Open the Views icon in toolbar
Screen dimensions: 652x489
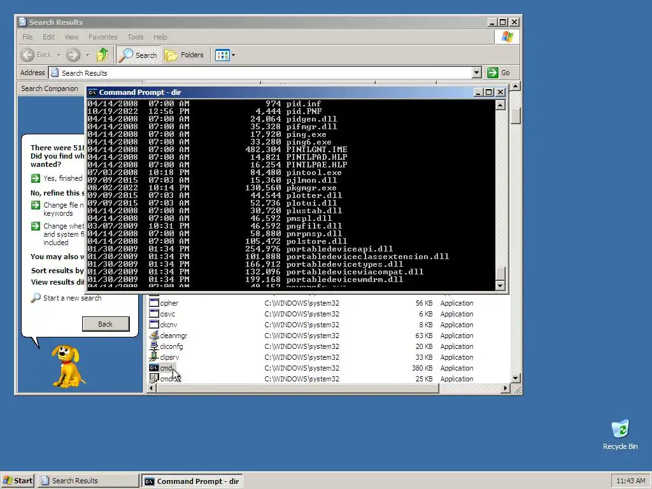pyautogui.click(x=222, y=55)
